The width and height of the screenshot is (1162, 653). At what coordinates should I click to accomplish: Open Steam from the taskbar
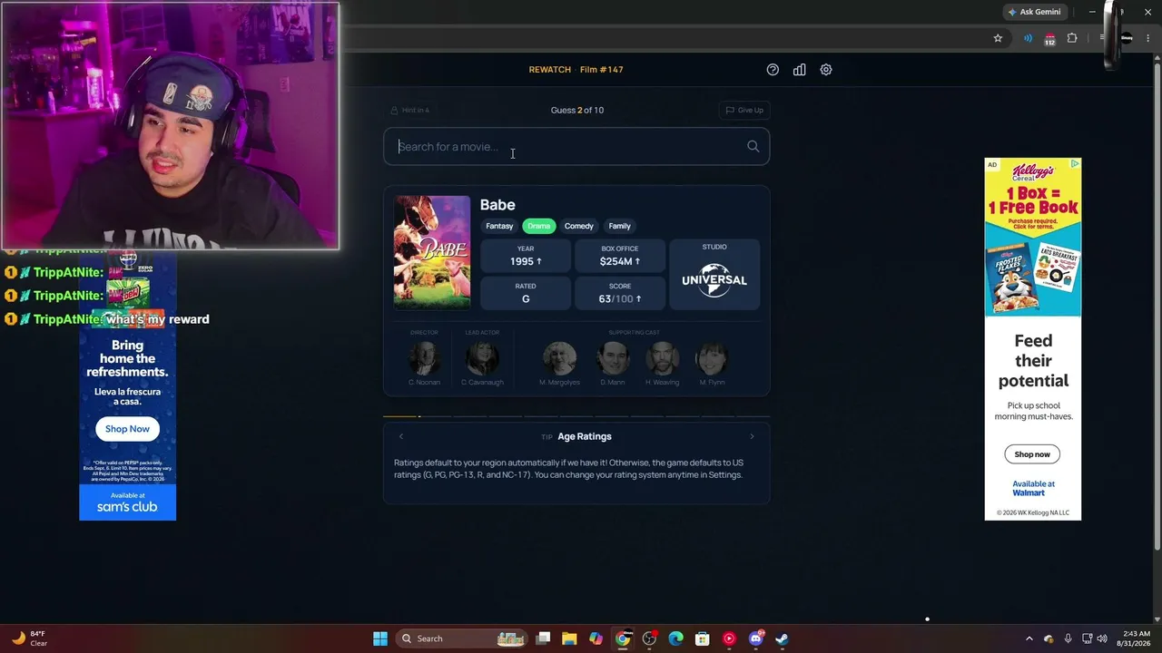click(x=783, y=638)
